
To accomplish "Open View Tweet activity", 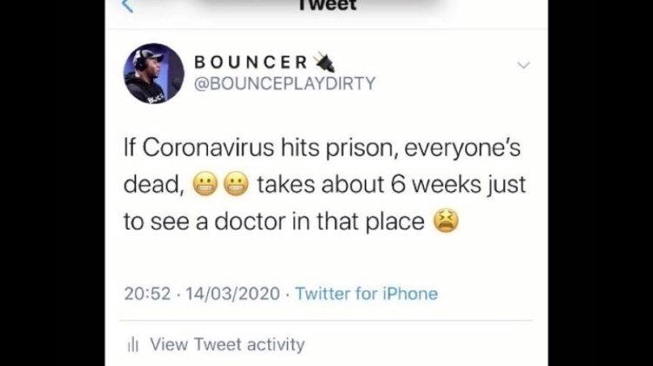I will coord(227,344).
